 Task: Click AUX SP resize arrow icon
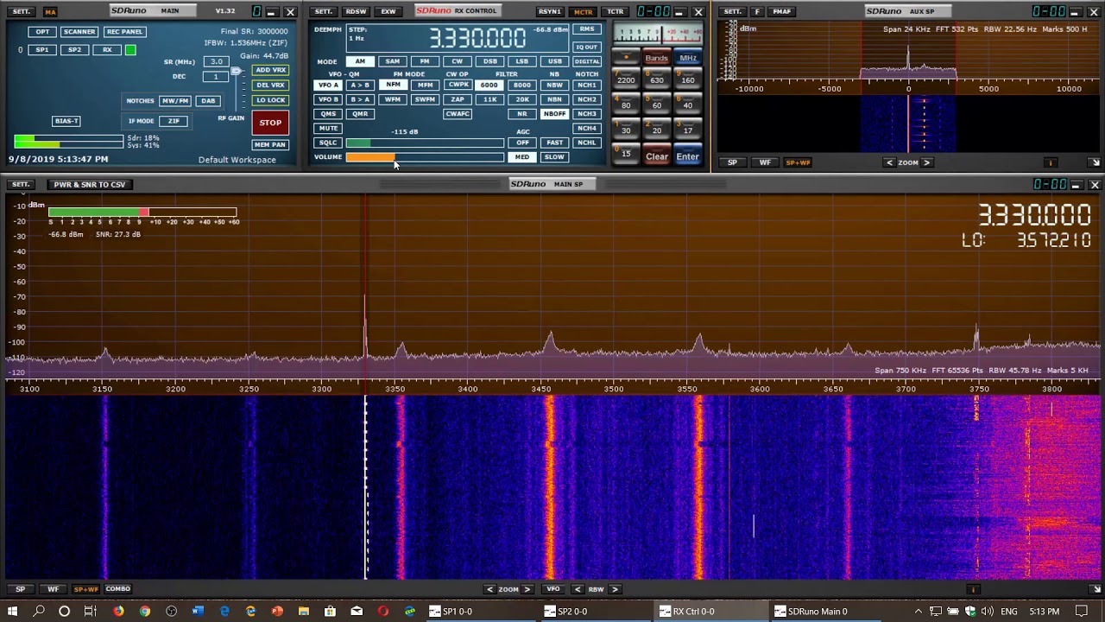click(1096, 162)
